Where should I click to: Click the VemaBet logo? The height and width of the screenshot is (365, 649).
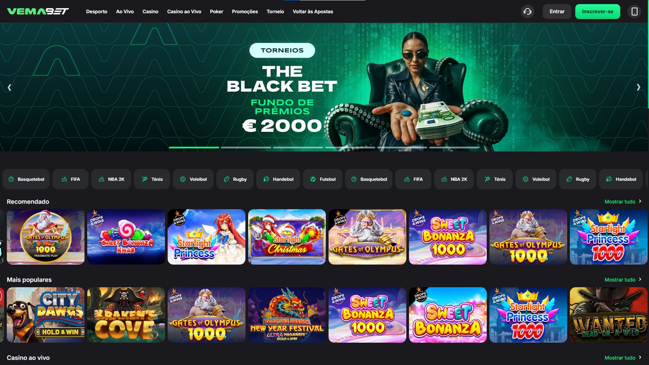(38, 11)
